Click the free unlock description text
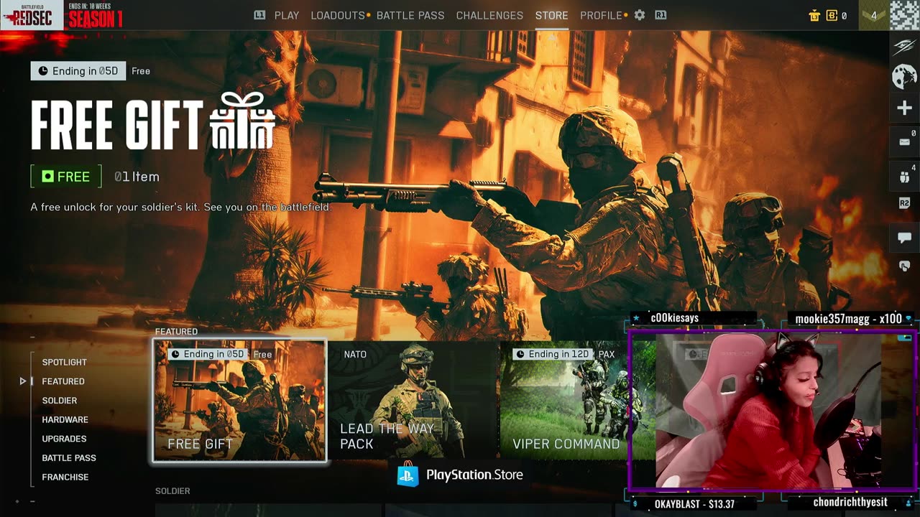The width and height of the screenshot is (920, 517). click(x=181, y=207)
